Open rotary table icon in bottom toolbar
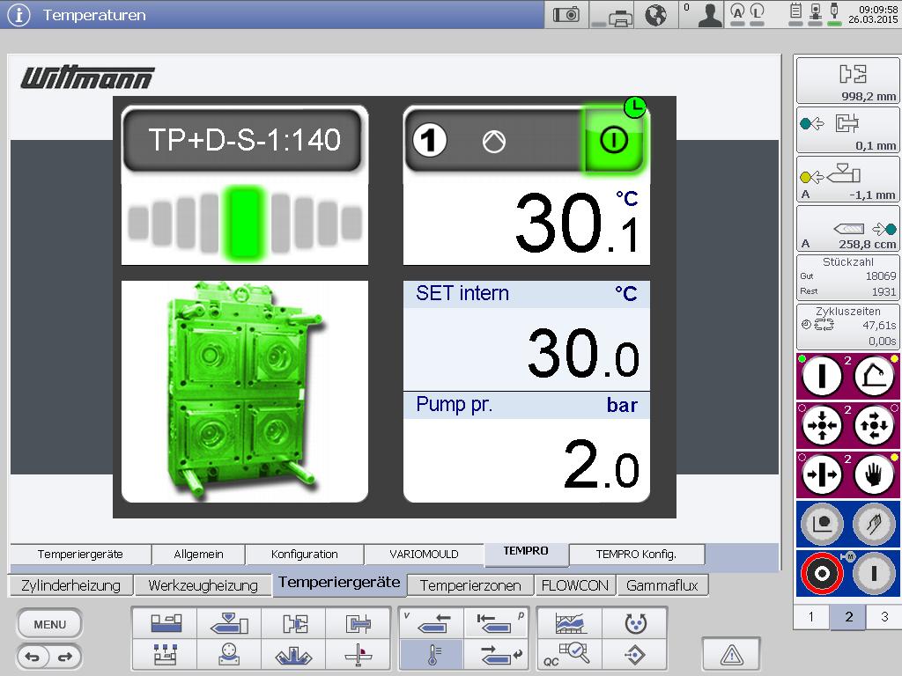This screenshot has width=902, height=676. coord(229,654)
